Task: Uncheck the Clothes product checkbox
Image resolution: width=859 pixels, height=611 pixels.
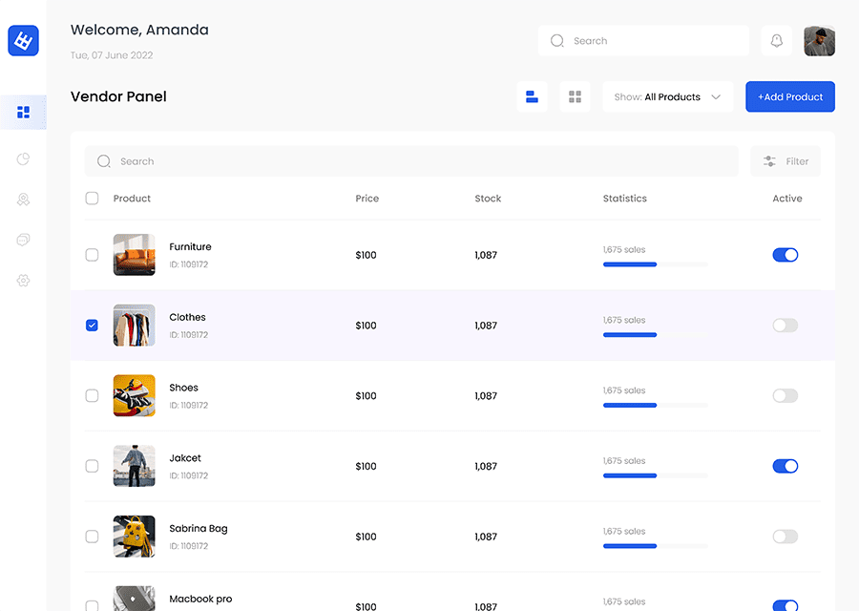Action: (92, 326)
